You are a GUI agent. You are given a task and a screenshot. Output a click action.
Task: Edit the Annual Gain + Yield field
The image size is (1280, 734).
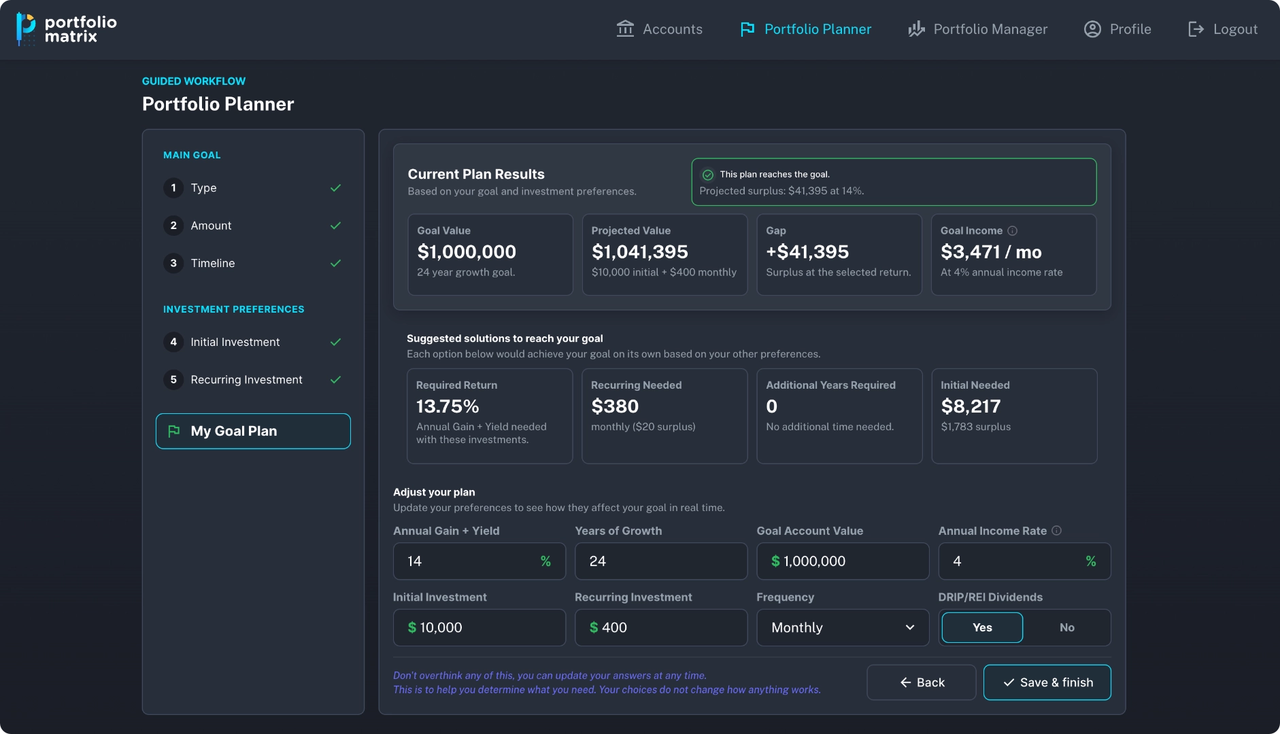[479, 561]
